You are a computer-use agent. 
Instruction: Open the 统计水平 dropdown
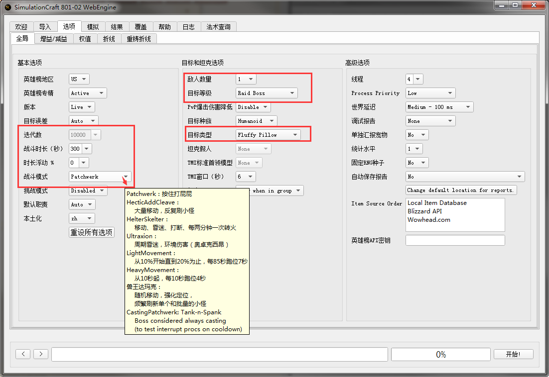pos(414,149)
